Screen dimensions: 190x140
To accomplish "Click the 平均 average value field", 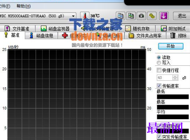I will [173, 117].
